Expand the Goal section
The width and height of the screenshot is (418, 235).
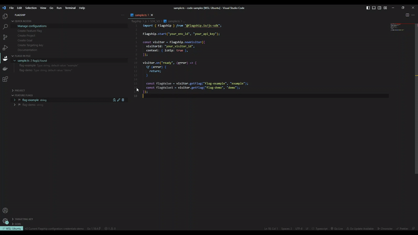(x=13, y=224)
